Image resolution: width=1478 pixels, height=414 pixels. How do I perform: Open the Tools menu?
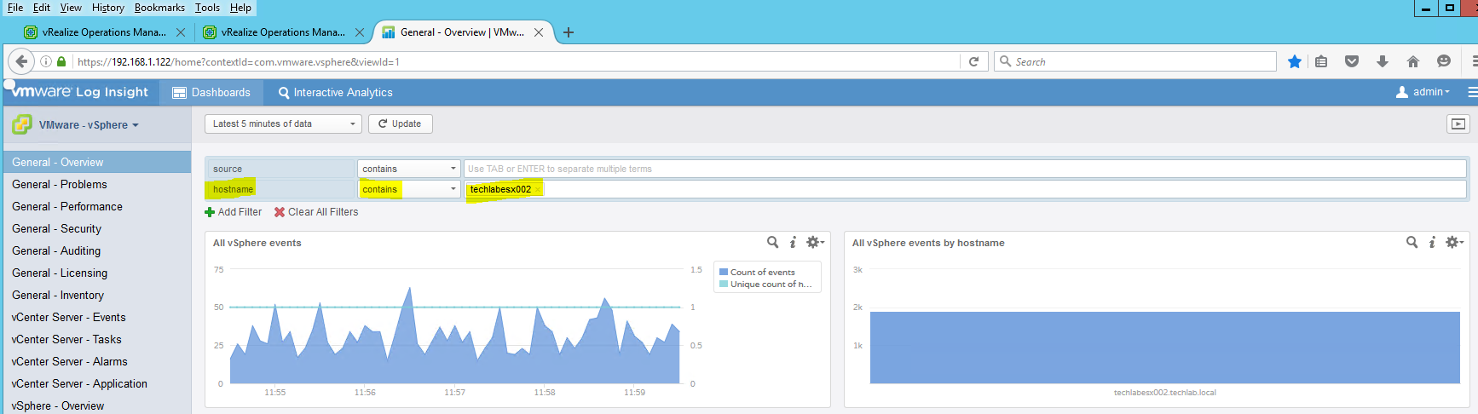207,8
